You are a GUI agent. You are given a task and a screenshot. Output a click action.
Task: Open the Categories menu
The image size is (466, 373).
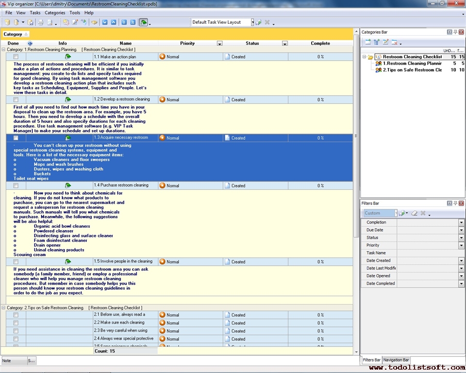pyautogui.click(x=55, y=13)
